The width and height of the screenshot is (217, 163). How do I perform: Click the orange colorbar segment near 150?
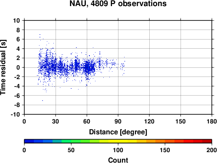[165, 141]
